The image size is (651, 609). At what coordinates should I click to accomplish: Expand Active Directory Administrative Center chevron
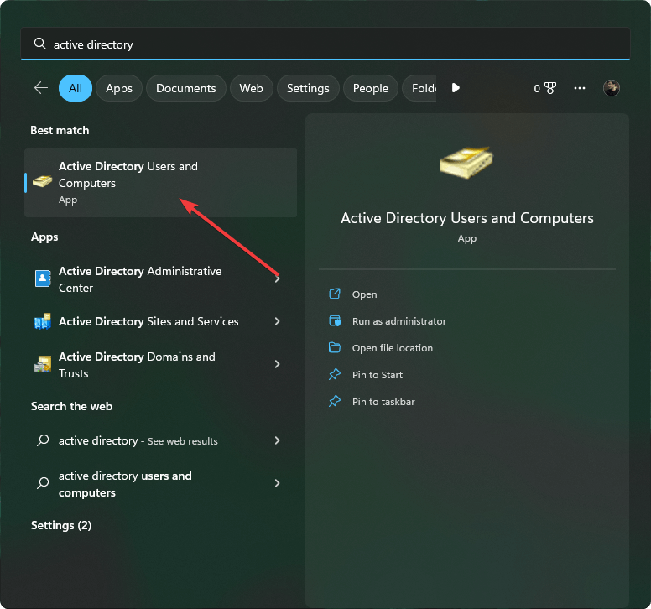coord(278,279)
